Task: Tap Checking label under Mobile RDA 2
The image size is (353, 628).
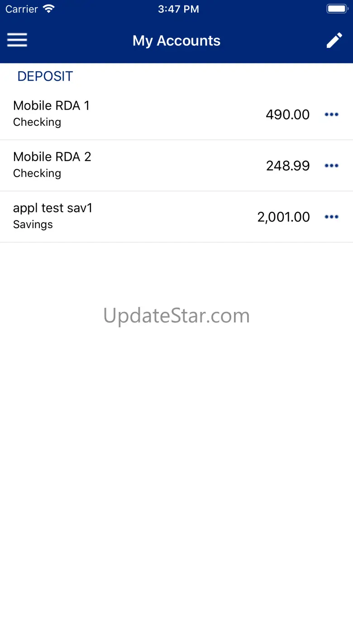Action: 37,173
